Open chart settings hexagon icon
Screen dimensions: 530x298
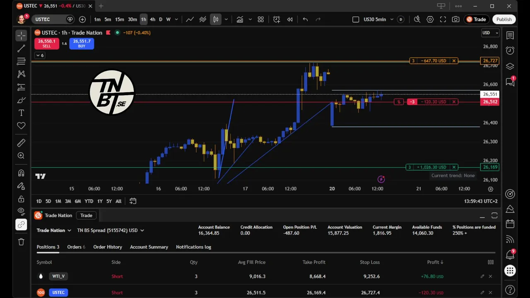tap(430, 19)
